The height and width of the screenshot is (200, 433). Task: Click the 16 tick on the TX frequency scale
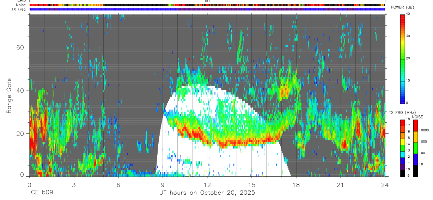point(408,132)
